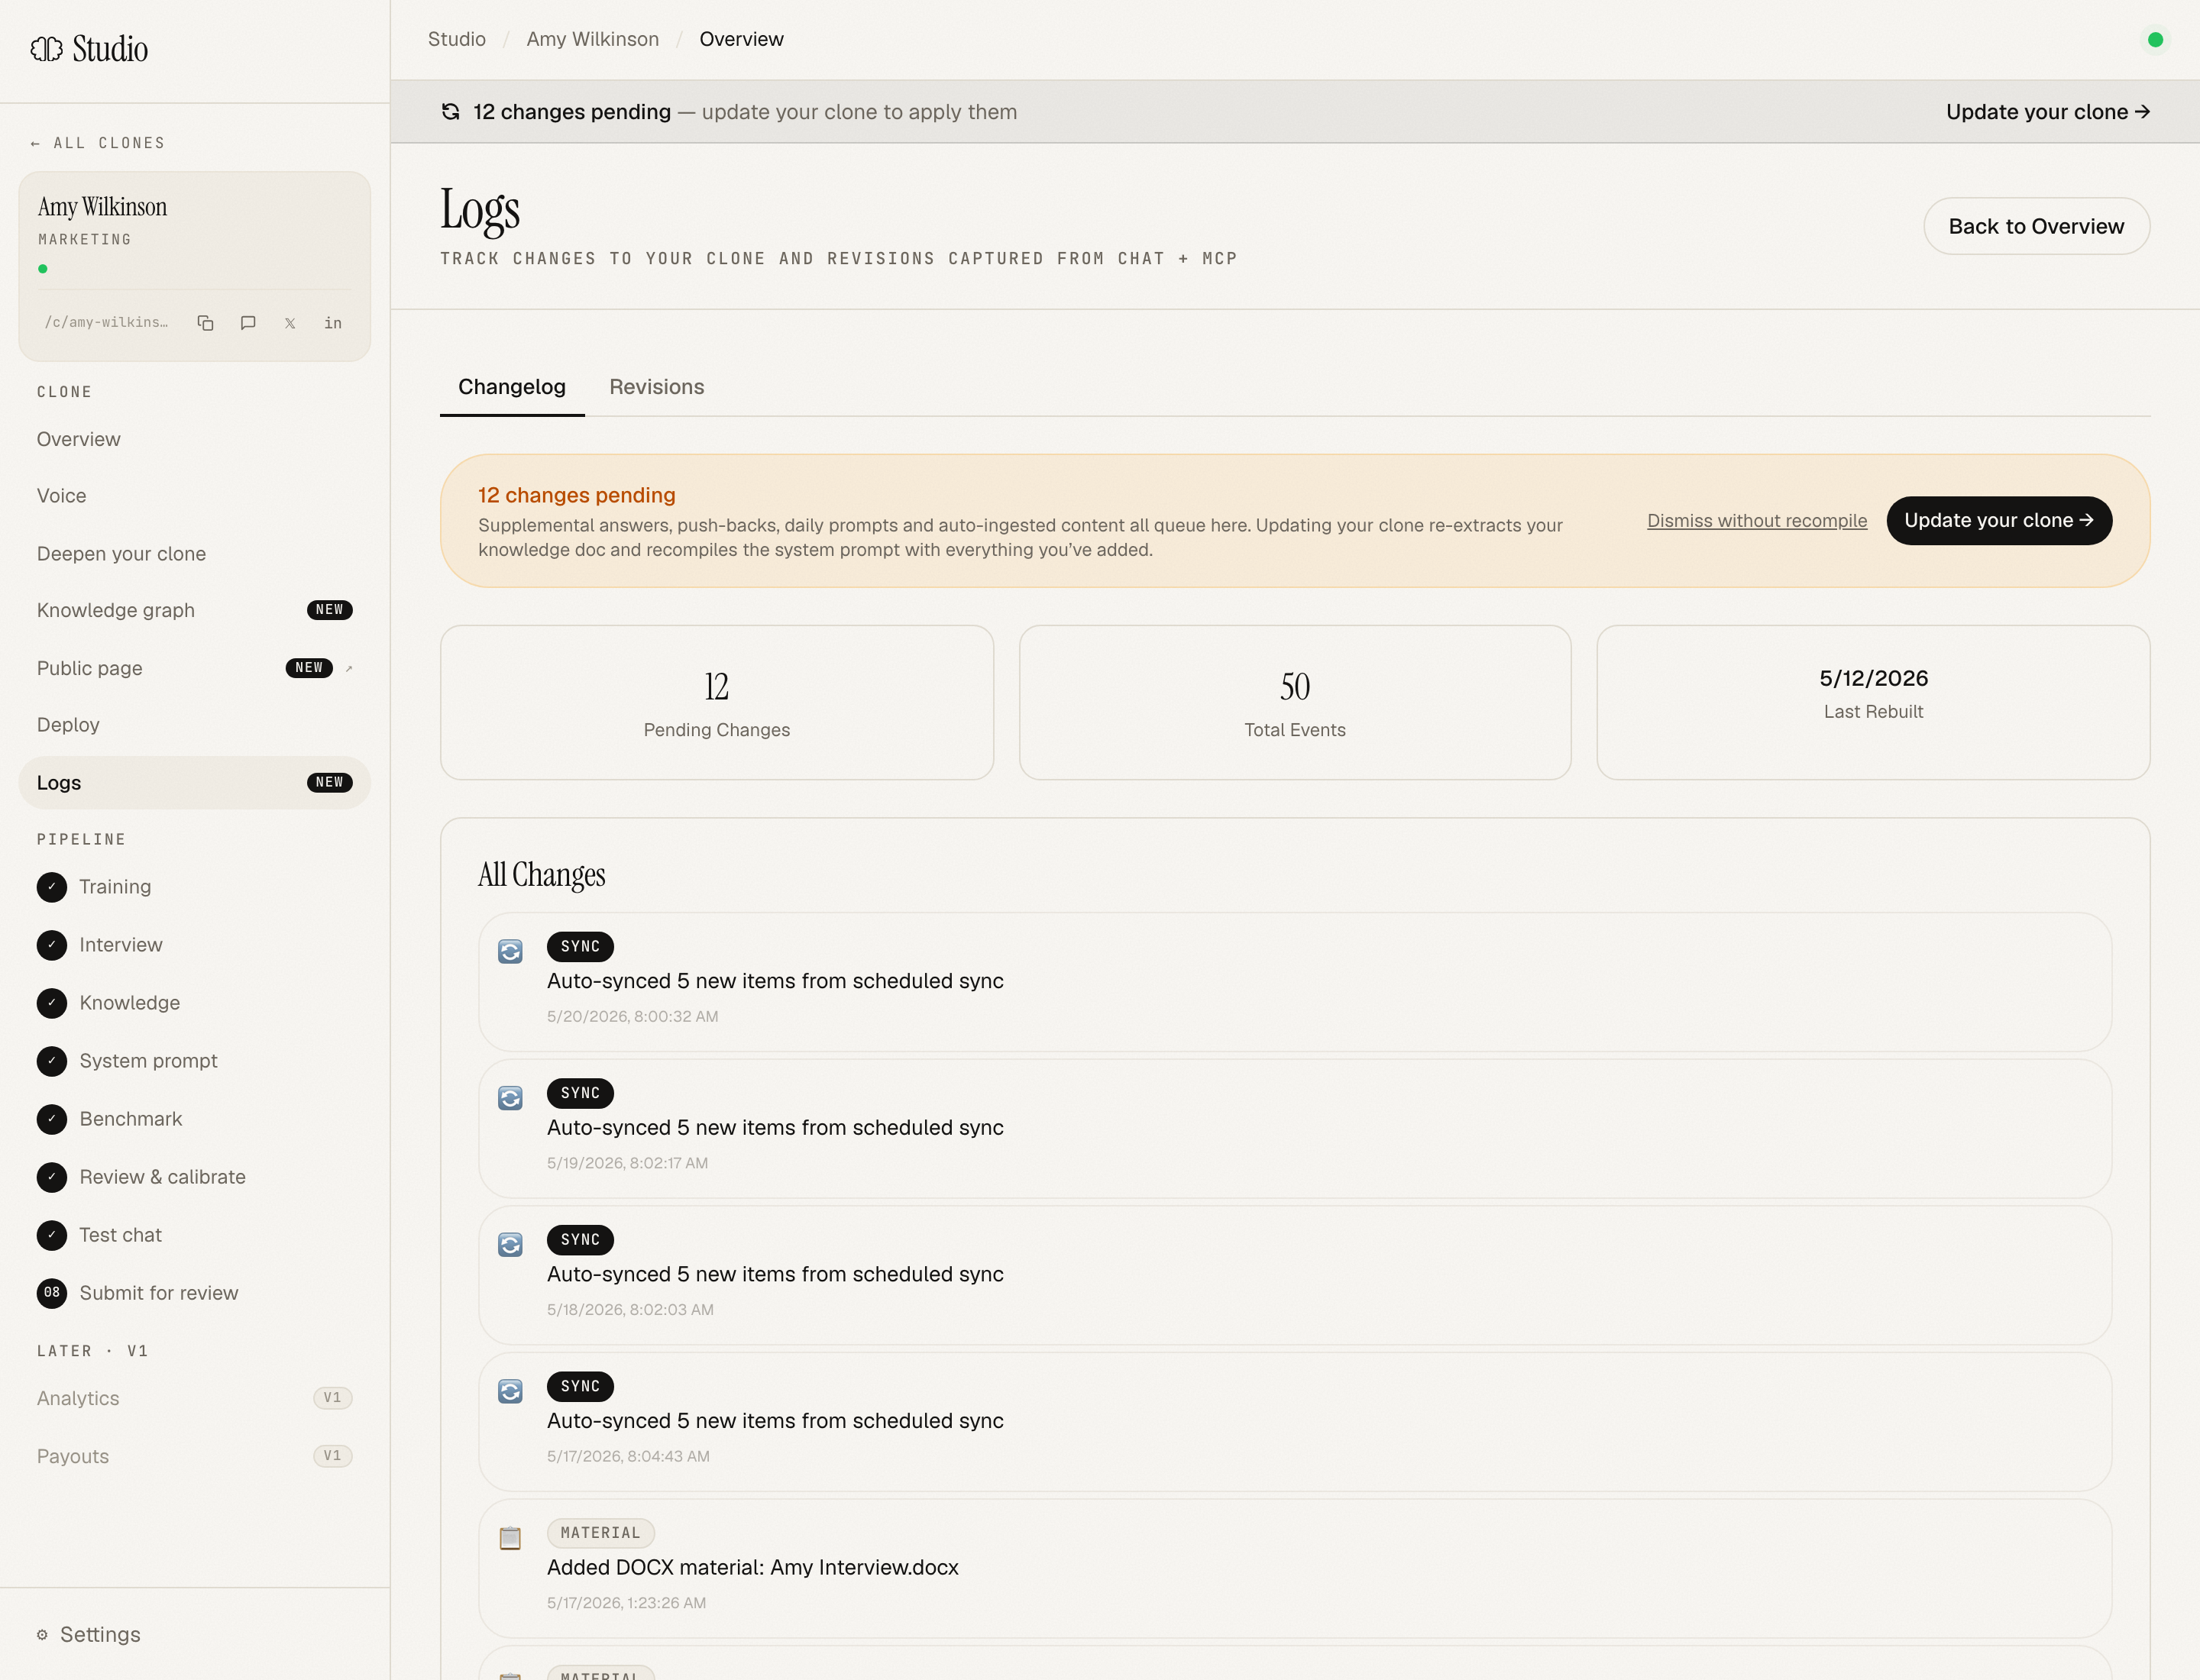Screen dimensions: 2200x1680
Task: Click the green status dot top right
Action: (x=2155, y=40)
